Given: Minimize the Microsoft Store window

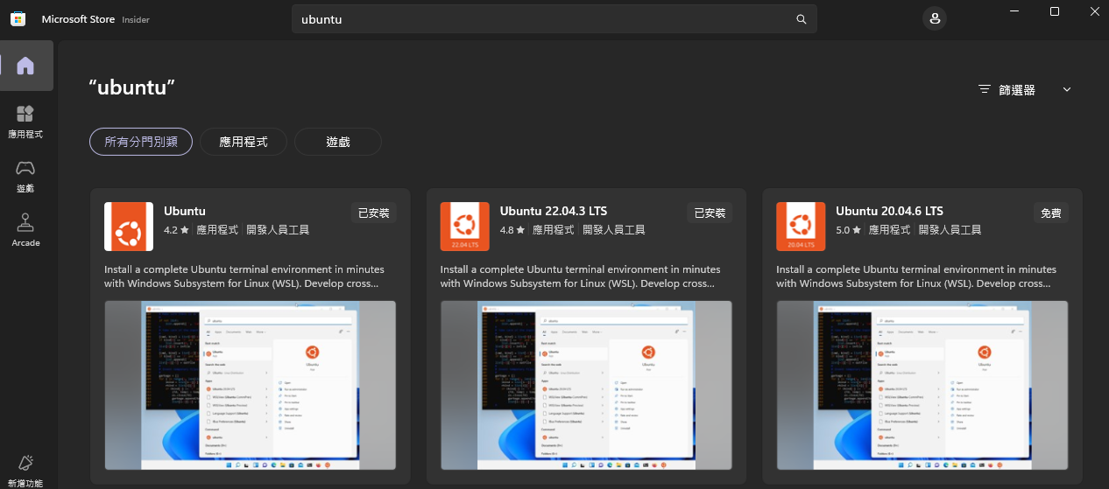Looking at the screenshot, I should 1014,11.
